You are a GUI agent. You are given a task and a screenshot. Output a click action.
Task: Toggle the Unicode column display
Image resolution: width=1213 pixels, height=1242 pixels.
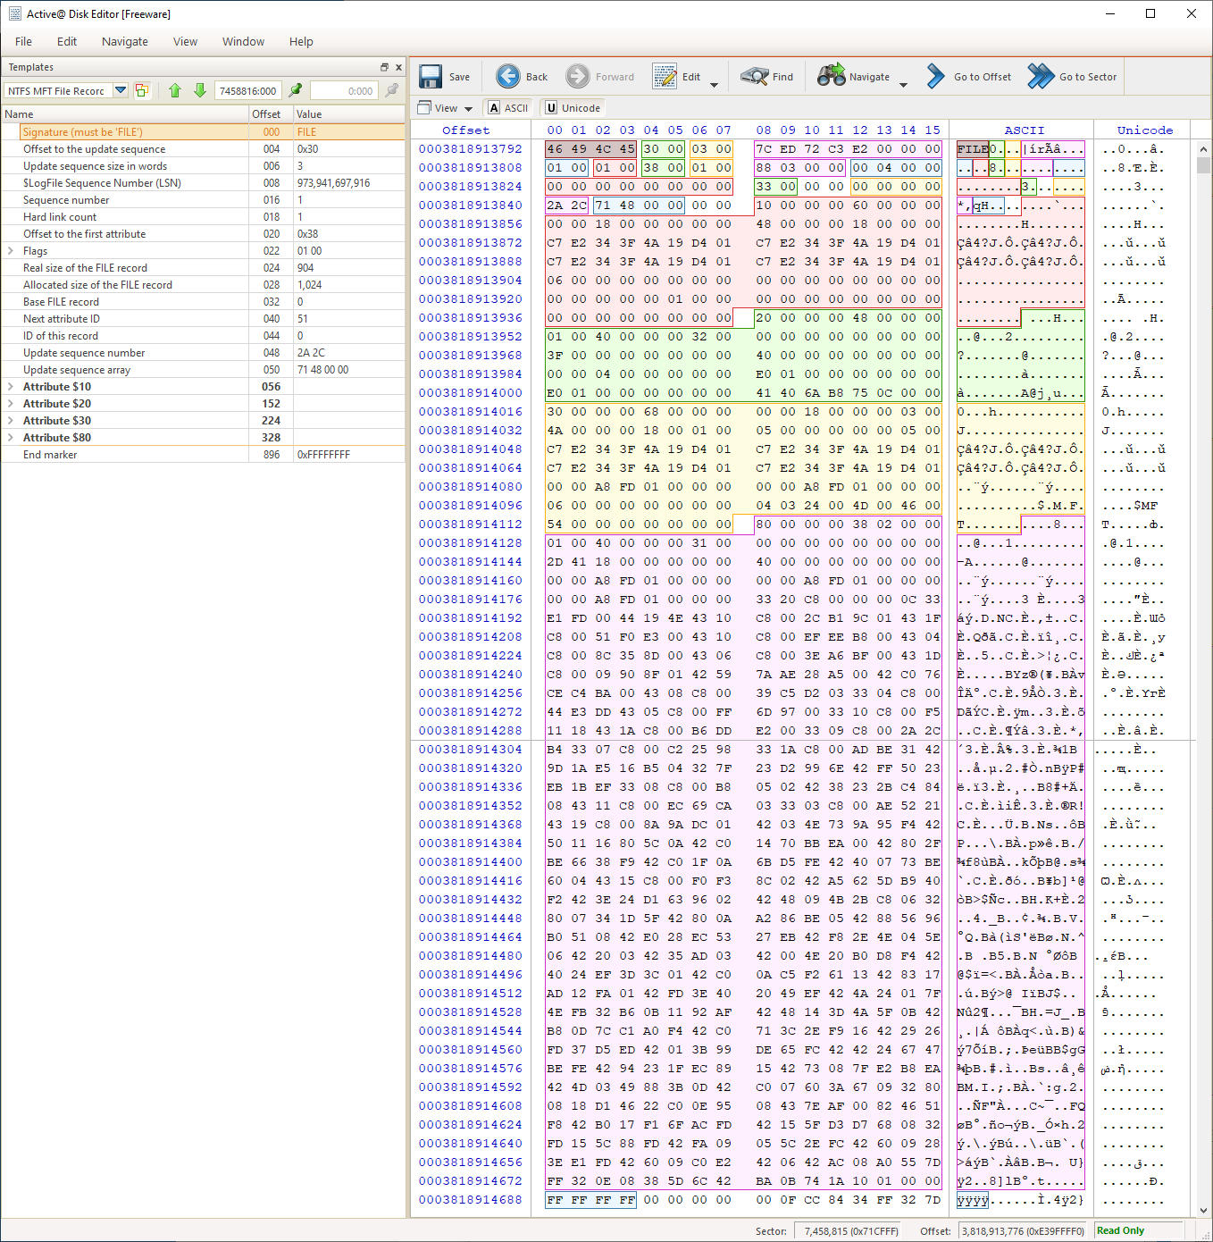(x=573, y=108)
